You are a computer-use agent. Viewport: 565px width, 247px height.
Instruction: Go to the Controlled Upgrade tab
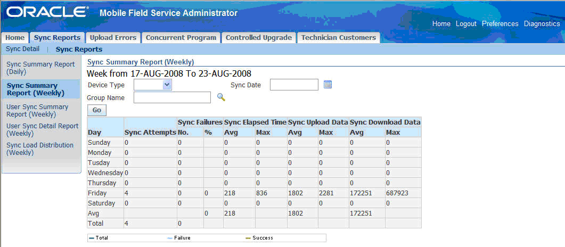click(259, 38)
